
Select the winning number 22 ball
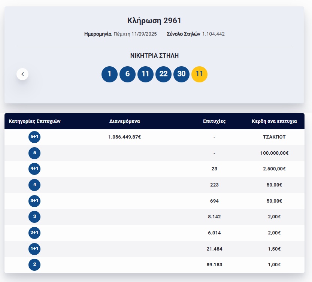tap(163, 74)
